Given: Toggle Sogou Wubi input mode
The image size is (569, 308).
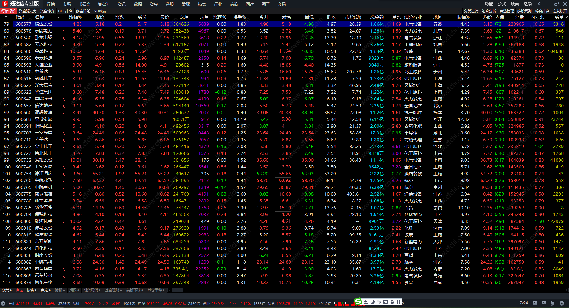Looking at the screenshot, I should (366, 302).
